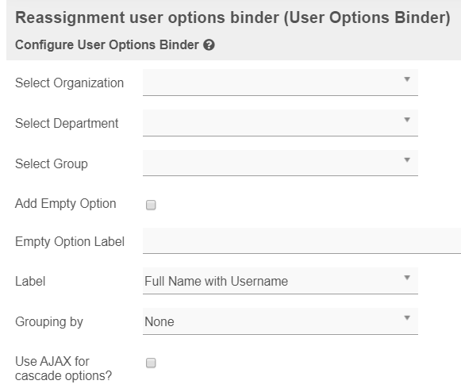Click the Grouping by label text

49,321
